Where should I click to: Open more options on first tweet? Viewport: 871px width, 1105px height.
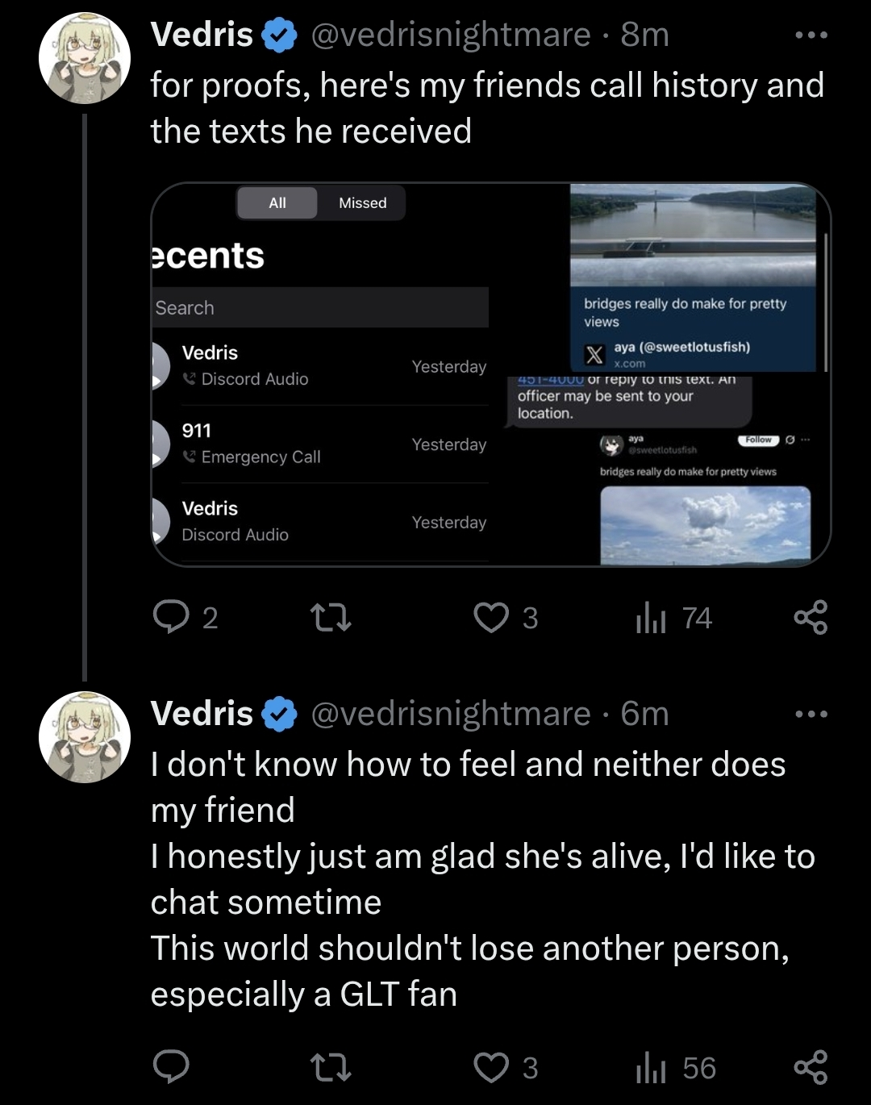click(x=811, y=35)
